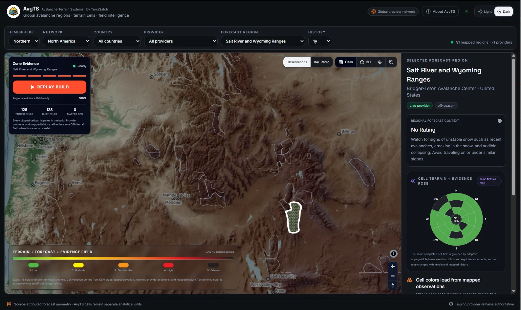
Task: Toggle the 3D terrain view
Action: click(x=365, y=62)
